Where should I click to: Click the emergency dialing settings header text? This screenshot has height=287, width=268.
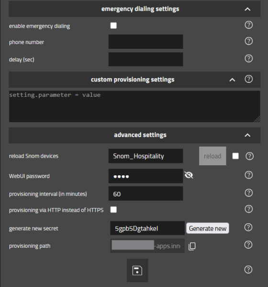pos(140,9)
